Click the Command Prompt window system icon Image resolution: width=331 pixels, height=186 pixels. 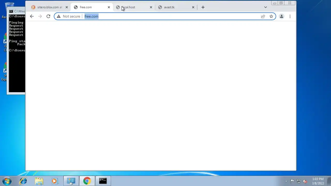click(x=11, y=11)
